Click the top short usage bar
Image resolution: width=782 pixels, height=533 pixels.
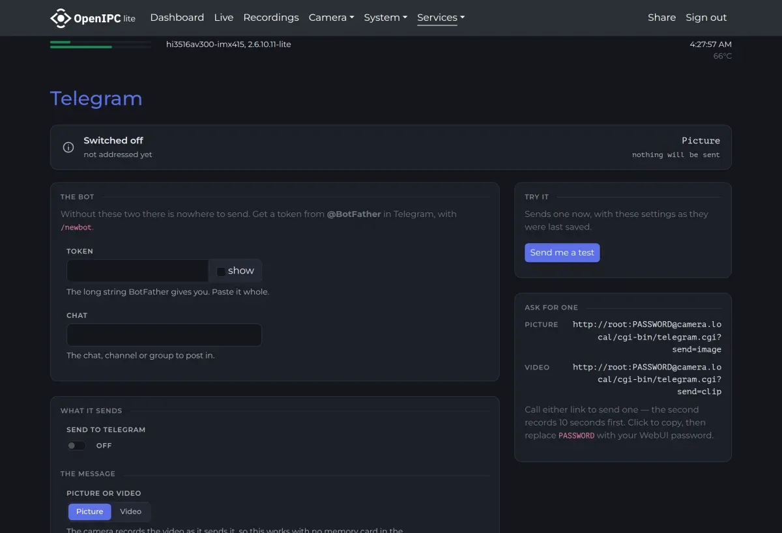click(x=100, y=42)
